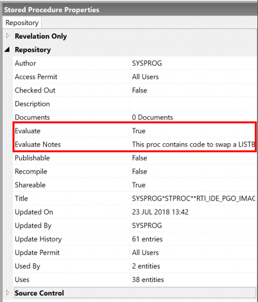Viewport: 258px width, 302px height.
Task: Open the Update Permit All Users value
Action: tap(145, 253)
